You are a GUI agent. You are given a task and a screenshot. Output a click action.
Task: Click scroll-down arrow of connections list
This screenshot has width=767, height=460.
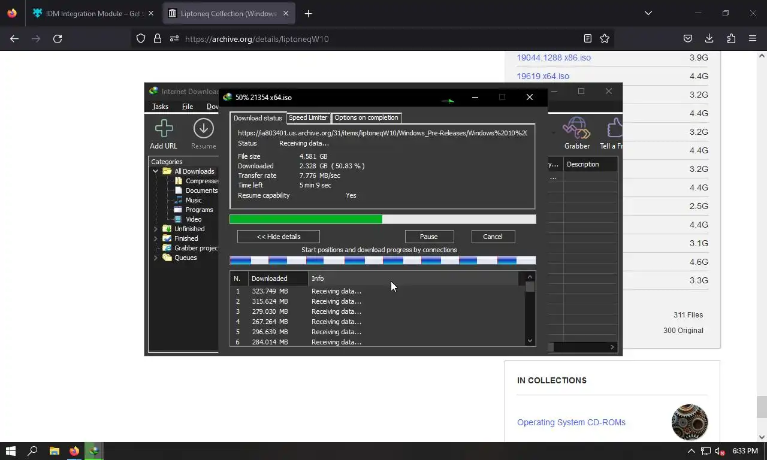click(530, 341)
